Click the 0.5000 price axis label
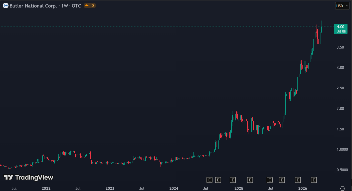Viewport: 352px width, 191px height. (x=342, y=170)
